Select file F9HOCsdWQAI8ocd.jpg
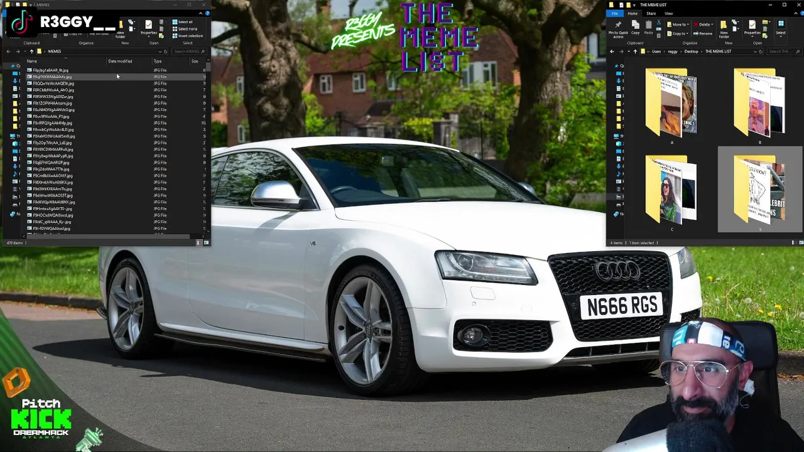This screenshot has height=452, width=804. 52,215
